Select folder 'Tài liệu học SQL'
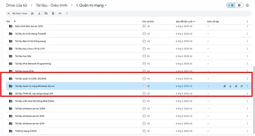 [x=129, y=56]
